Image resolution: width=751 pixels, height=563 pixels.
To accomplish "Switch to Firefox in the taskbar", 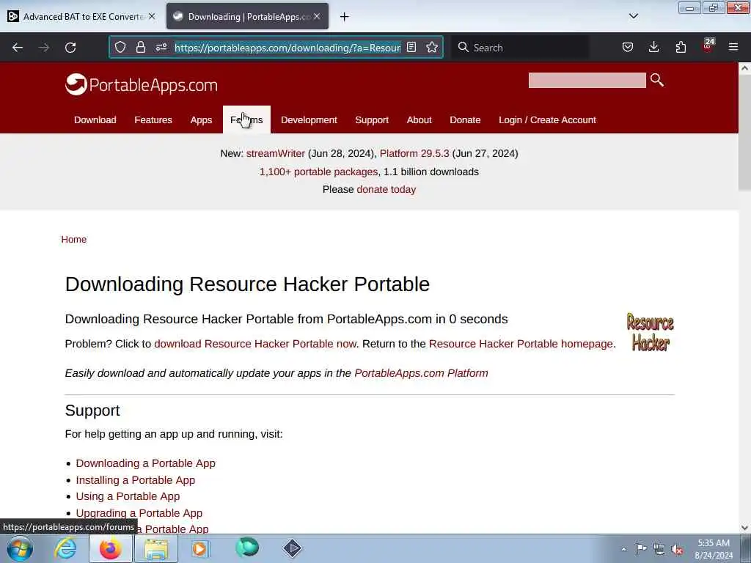I will pyautogui.click(x=111, y=548).
